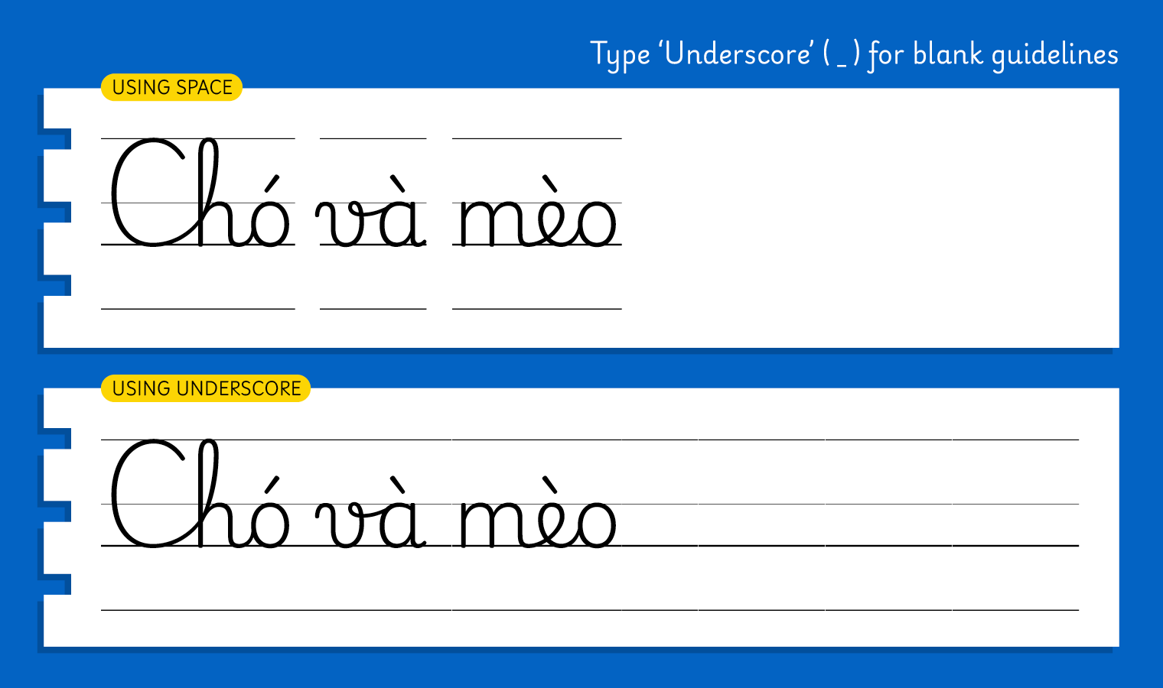Click 'mèo' in the USING SPACE panel

point(536,216)
